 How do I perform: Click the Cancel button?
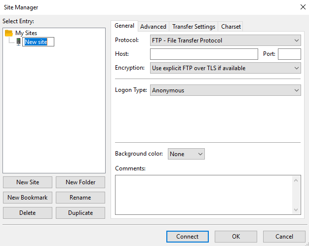coord(284,237)
